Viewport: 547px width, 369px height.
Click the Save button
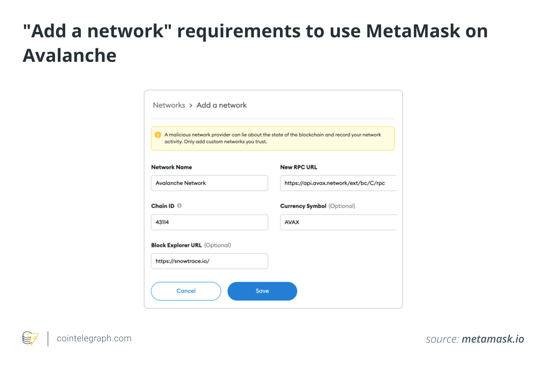pos(262,291)
